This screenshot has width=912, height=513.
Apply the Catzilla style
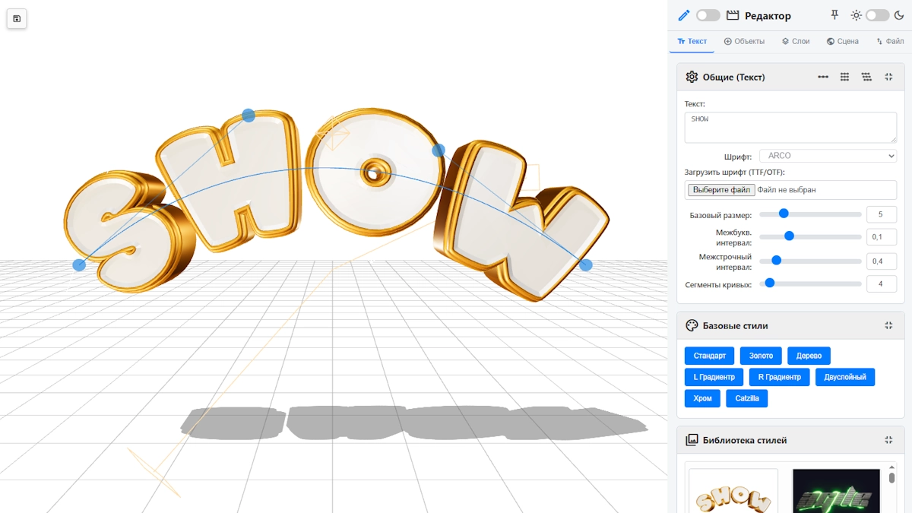tap(747, 398)
